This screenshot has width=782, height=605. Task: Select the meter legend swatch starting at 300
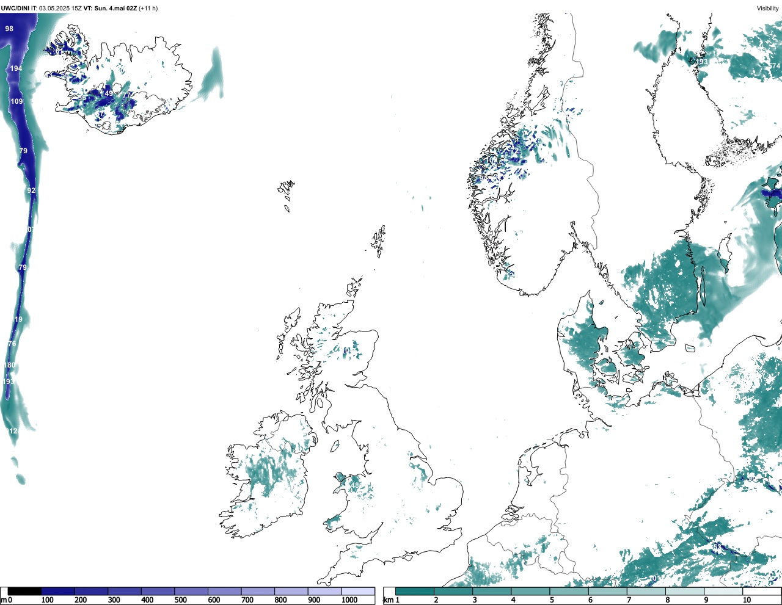pyautogui.click(x=125, y=592)
